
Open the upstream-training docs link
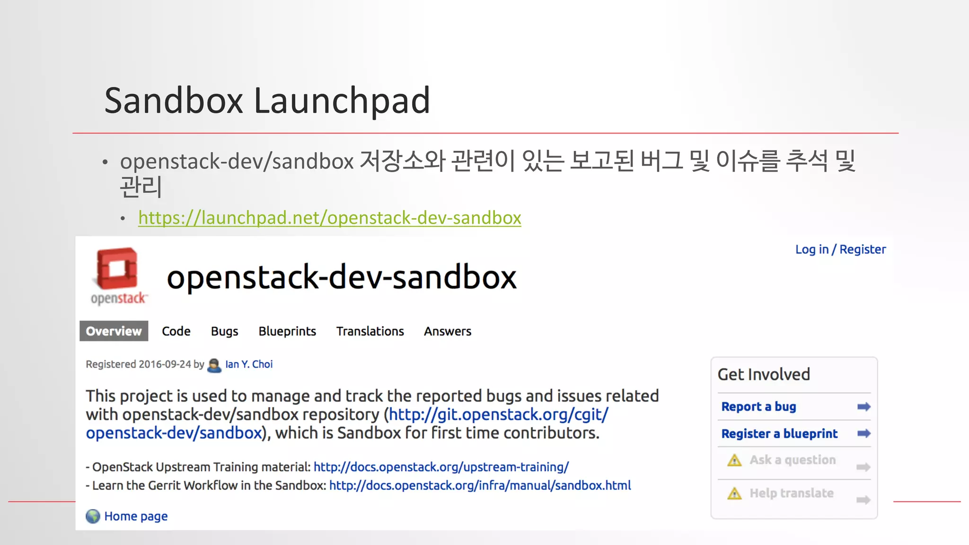pyautogui.click(x=441, y=467)
